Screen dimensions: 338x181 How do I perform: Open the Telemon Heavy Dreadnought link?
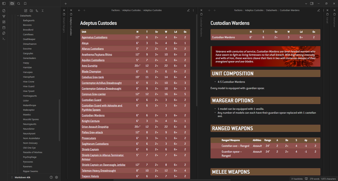[99, 171]
